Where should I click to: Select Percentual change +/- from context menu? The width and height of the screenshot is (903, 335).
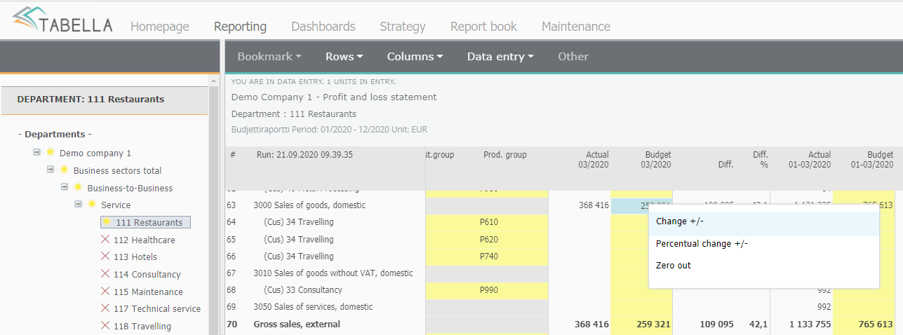[x=702, y=244]
